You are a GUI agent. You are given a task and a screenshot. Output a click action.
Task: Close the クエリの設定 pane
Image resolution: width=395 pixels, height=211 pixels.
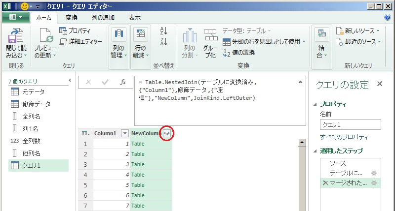point(379,84)
